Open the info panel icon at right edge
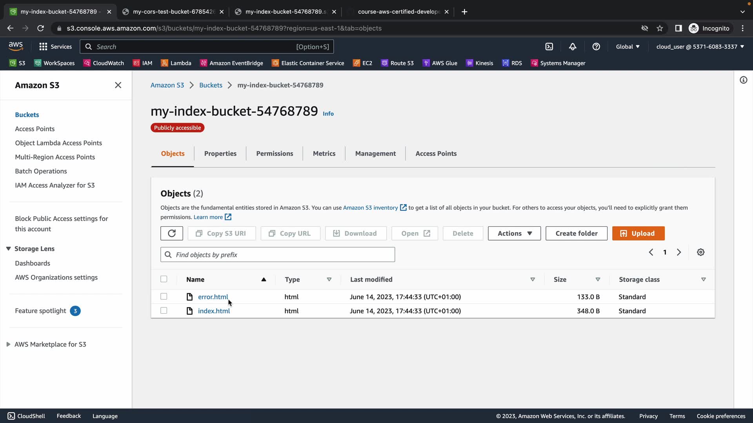Viewport: 753px width, 423px height. tap(743, 80)
